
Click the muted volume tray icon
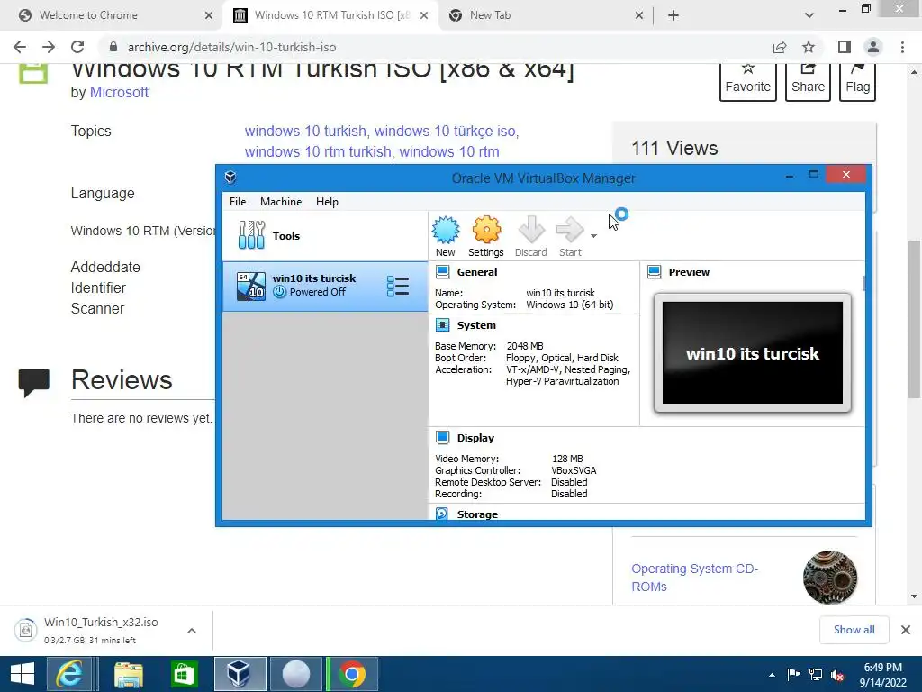click(x=837, y=675)
